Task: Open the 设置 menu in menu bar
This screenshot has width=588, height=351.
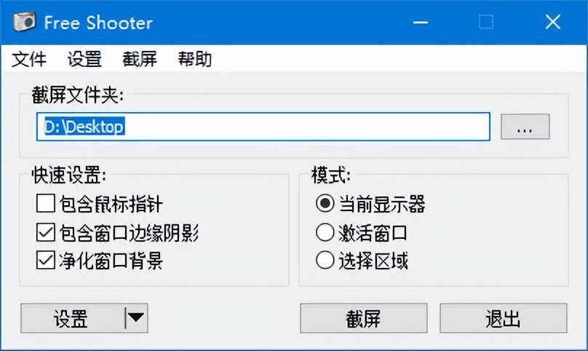Action: pyautogui.click(x=84, y=60)
